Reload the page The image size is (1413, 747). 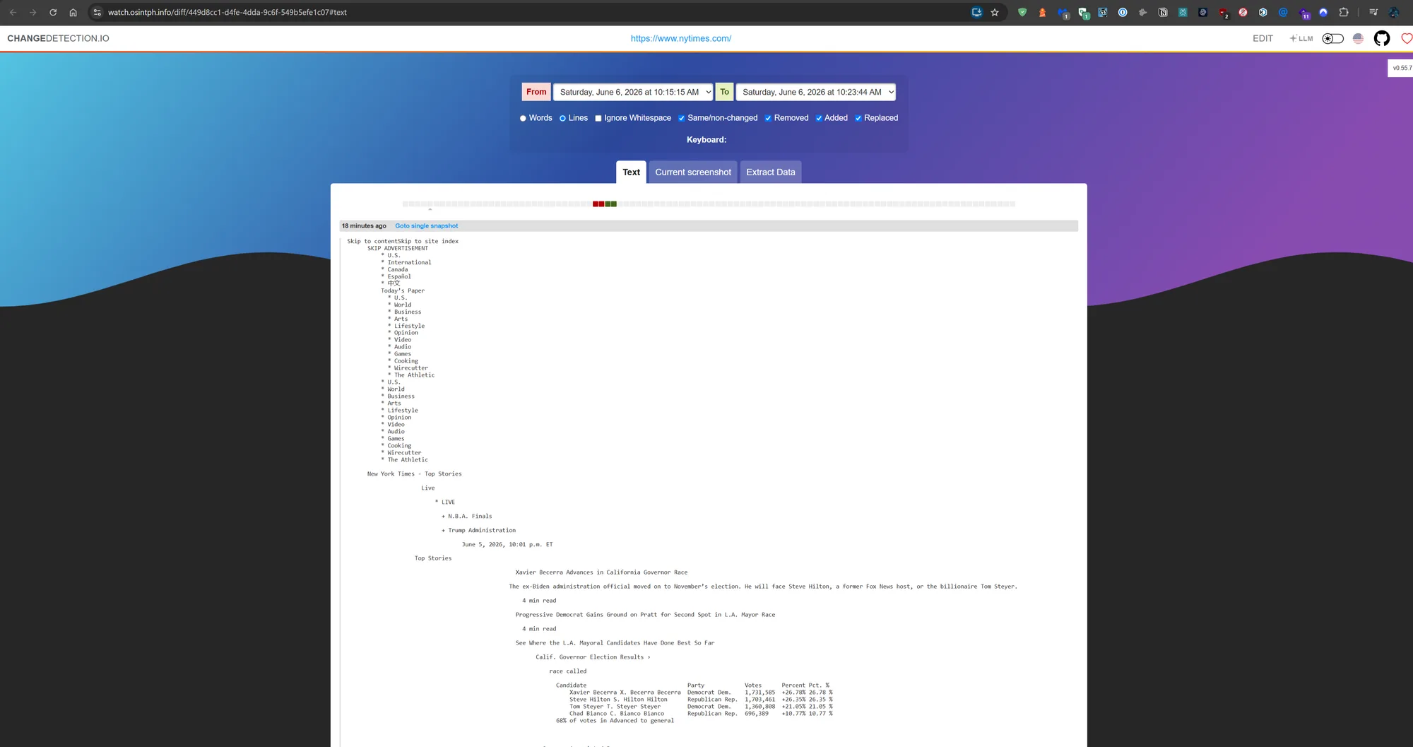53,12
